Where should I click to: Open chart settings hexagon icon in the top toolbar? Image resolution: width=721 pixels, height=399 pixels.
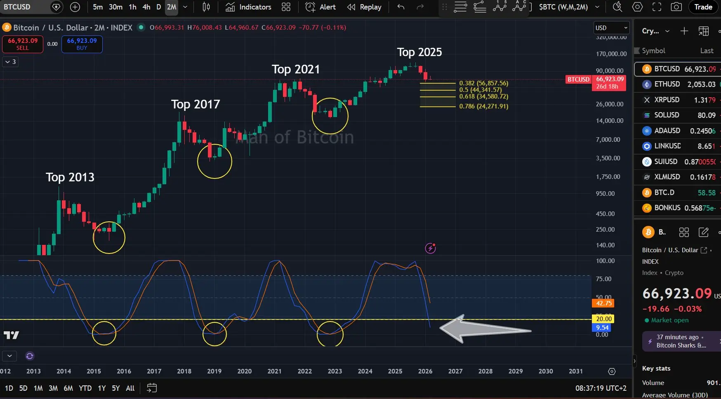pyautogui.click(x=637, y=7)
